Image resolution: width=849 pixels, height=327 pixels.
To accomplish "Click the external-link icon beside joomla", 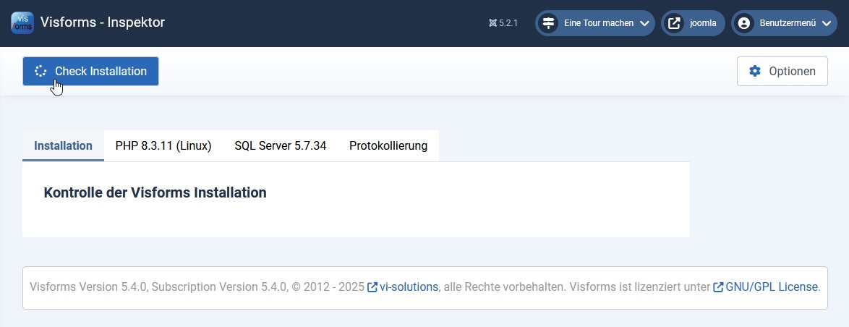I will coord(674,23).
